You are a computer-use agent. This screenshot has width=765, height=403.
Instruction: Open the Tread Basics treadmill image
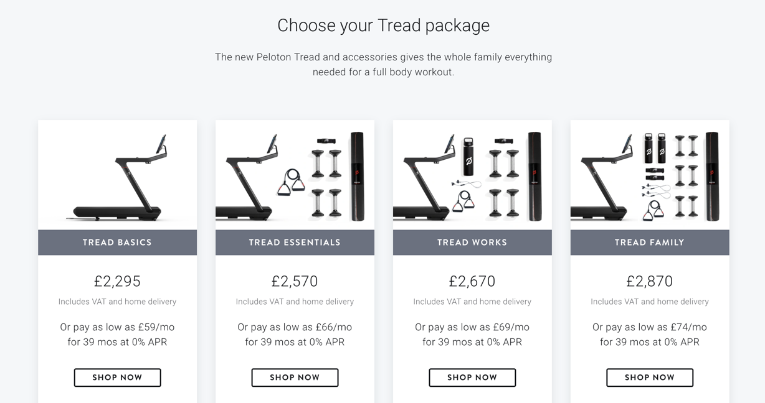(117, 176)
